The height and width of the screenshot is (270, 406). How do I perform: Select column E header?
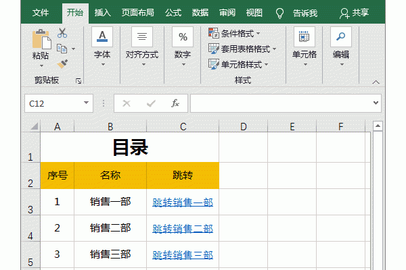pos(292,127)
